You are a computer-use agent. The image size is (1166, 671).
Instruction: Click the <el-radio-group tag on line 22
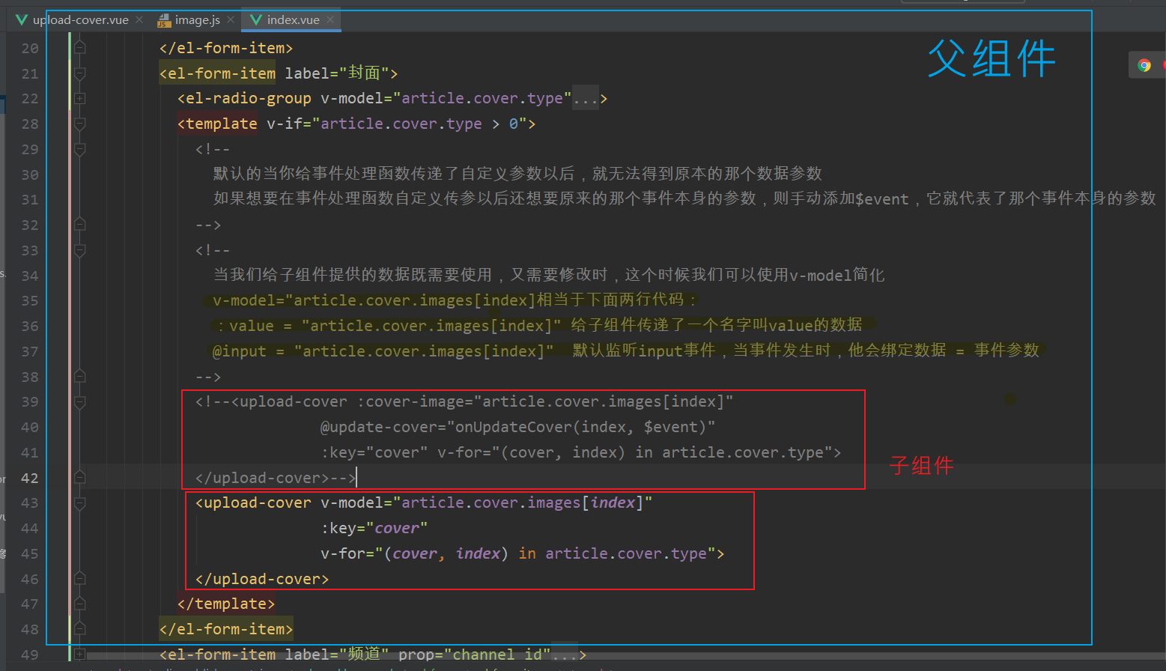244,99
